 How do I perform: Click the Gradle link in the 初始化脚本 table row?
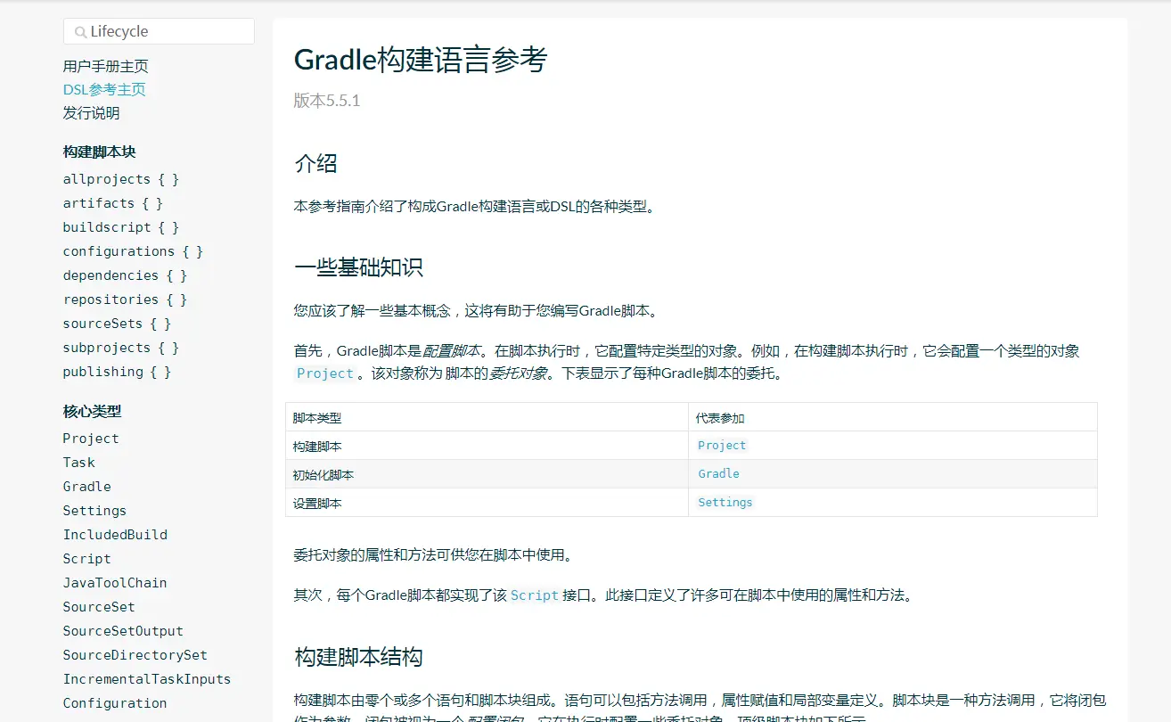click(x=719, y=474)
